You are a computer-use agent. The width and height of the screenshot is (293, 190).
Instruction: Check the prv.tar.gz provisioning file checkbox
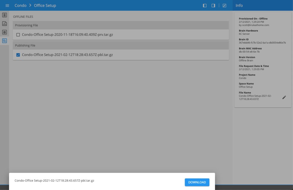(18, 35)
